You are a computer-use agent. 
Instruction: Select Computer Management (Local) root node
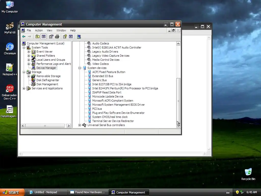click(x=46, y=43)
